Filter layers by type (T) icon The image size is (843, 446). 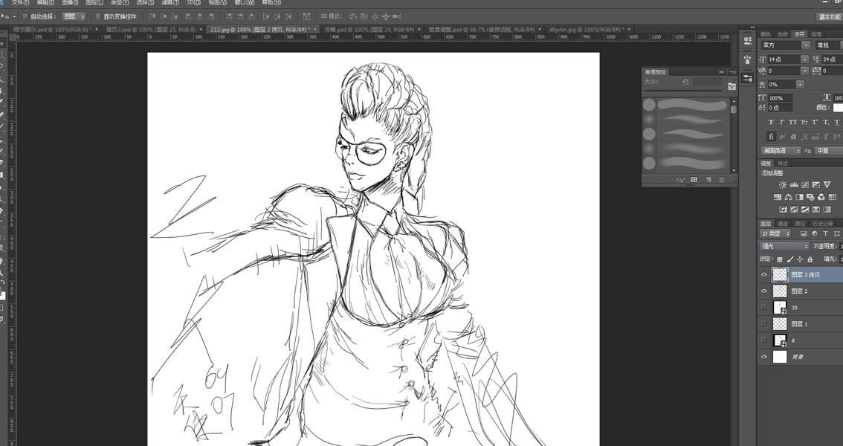coord(825,233)
